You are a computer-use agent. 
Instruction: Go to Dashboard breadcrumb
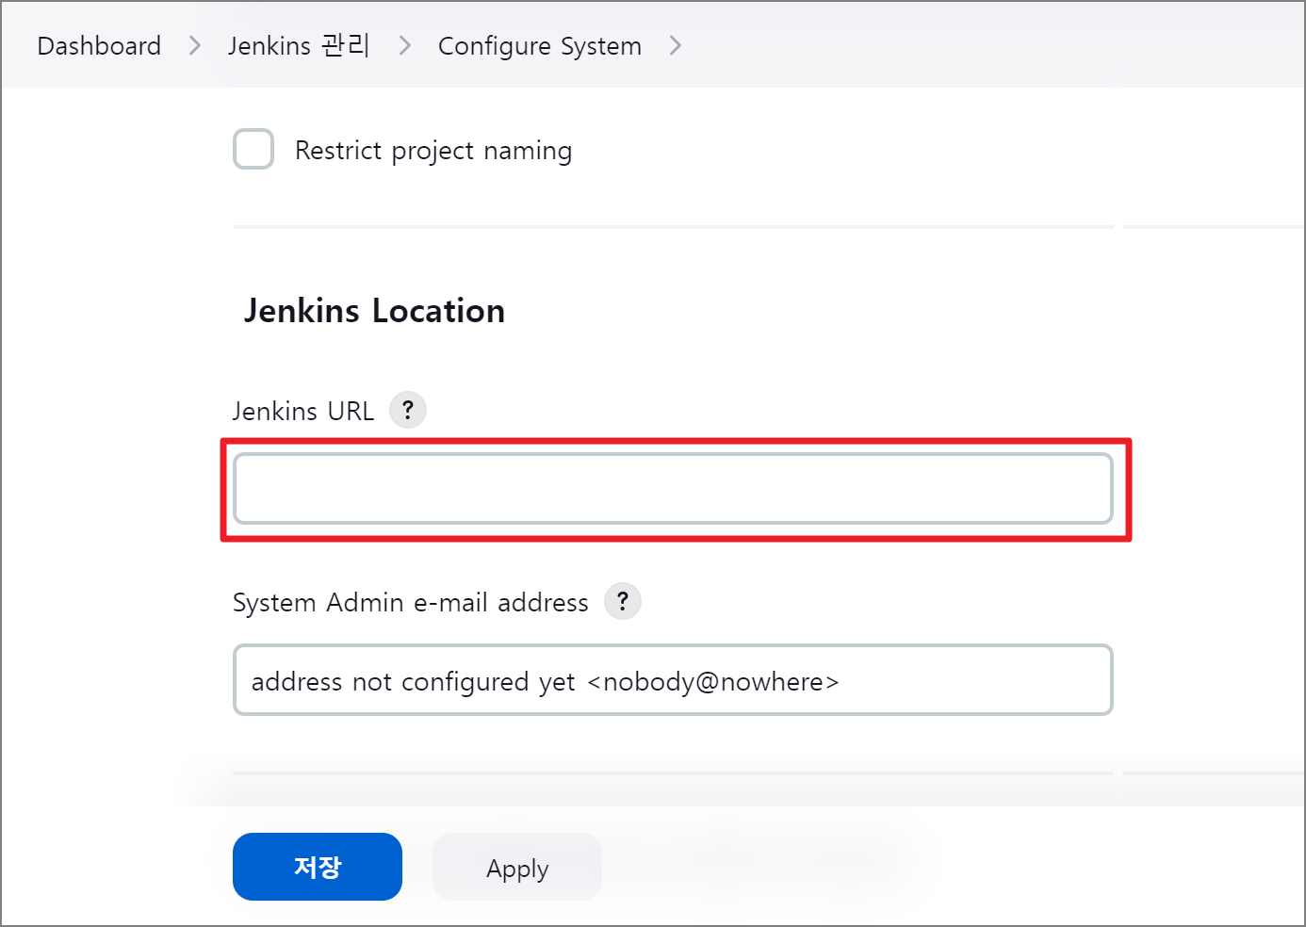coord(99,45)
